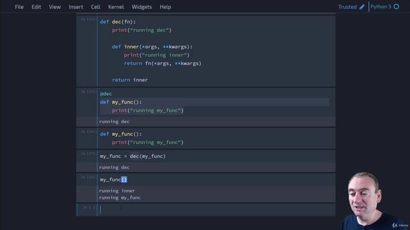This screenshot has height=230, width=410.
Task: Click the print("running dec") line
Action: click(142, 30)
